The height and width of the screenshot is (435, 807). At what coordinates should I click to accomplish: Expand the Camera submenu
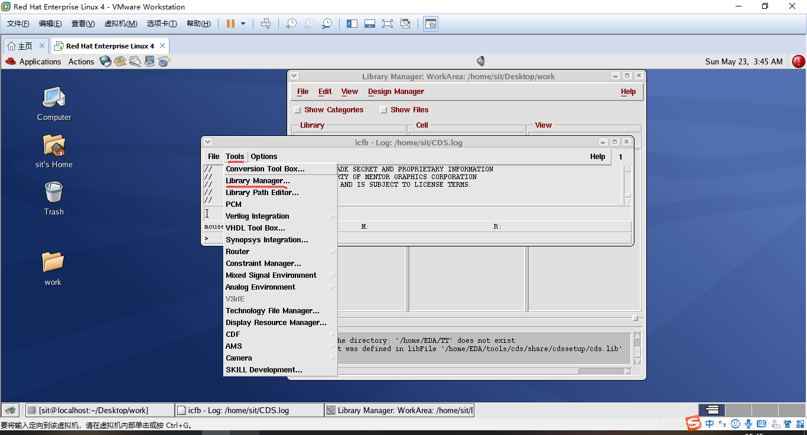[280, 358]
